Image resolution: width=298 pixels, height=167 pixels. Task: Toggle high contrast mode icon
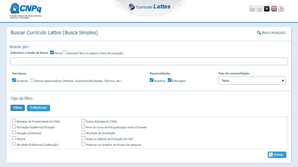coord(267,9)
